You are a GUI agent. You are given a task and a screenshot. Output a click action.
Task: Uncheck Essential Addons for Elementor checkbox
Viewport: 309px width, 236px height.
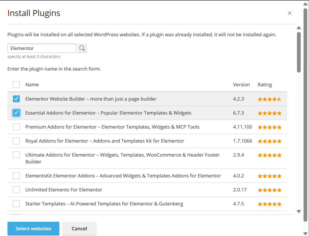coord(16,113)
